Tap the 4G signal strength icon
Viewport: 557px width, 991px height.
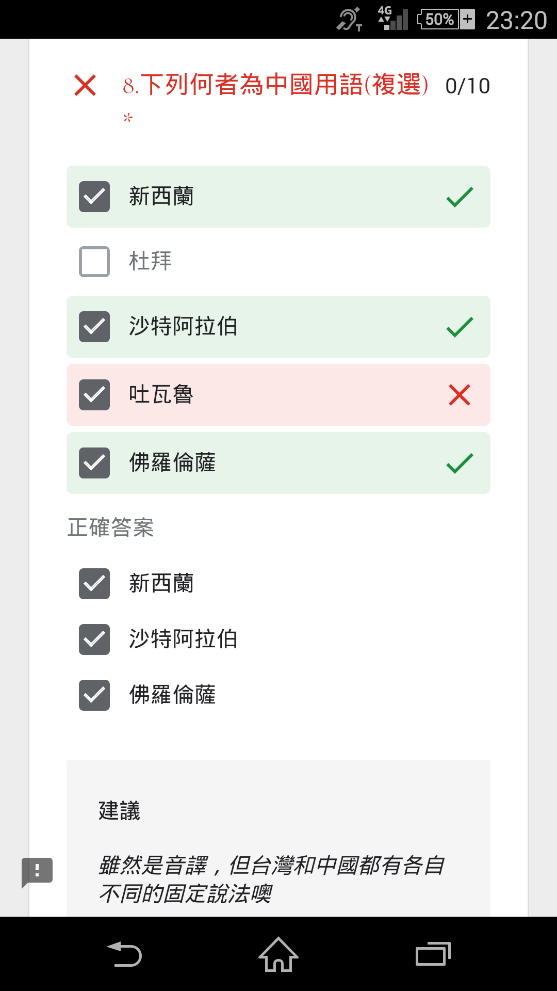coord(392,19)
